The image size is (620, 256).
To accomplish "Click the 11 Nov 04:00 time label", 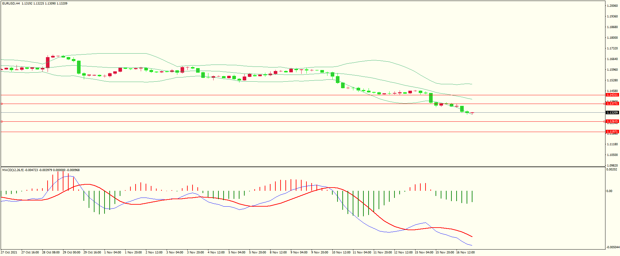I will click(362, 252).
